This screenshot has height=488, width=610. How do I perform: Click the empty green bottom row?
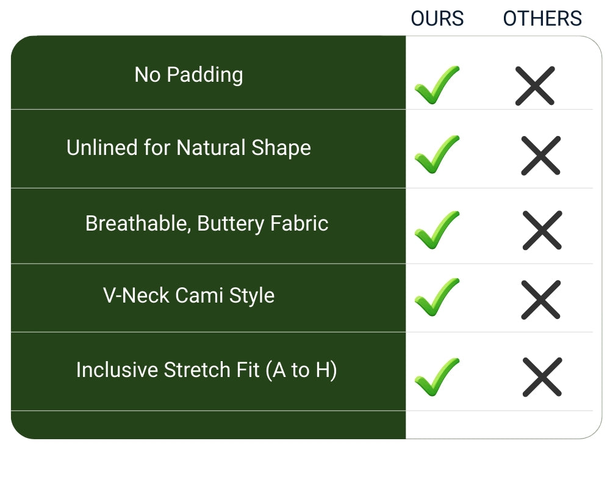[207, 425]
